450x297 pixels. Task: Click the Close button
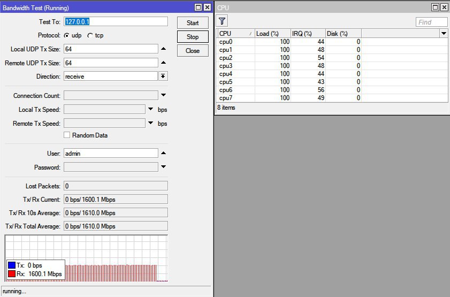click(x=193, y=51)
